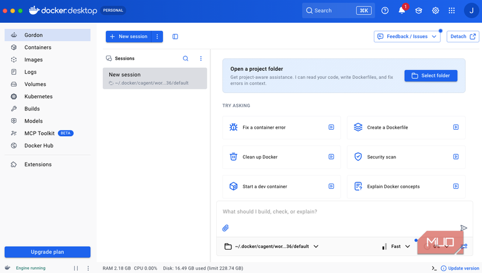Open Docker Hub in sidebar
Image resolution: width=482 pixels, height=273 pixels.
click(x=47, y=146)
